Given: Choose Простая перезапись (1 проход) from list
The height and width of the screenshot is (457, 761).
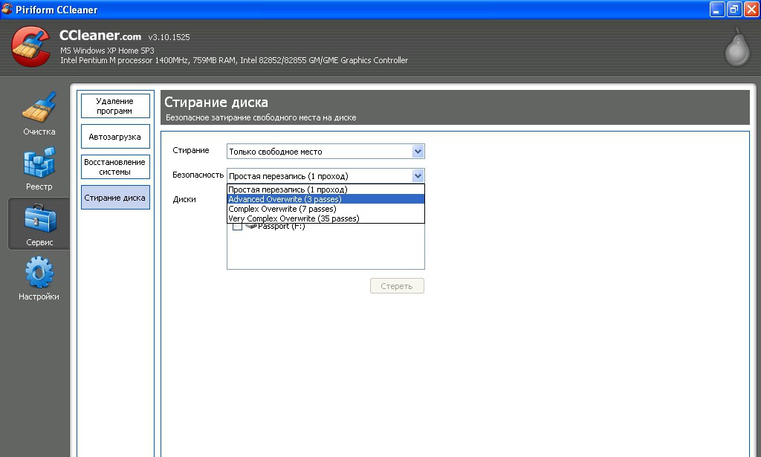Looking at the screenshot, I should coord(326,189).
